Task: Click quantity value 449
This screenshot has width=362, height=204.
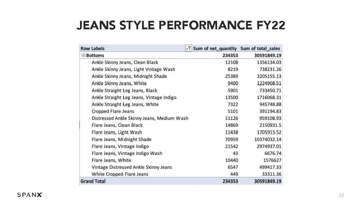Action: (x=234, y=174)
